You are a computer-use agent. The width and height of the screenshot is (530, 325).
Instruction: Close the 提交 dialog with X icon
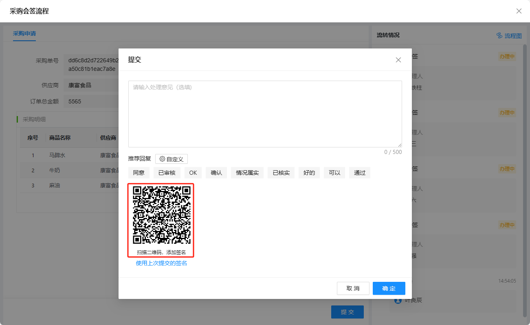point(398,60)
